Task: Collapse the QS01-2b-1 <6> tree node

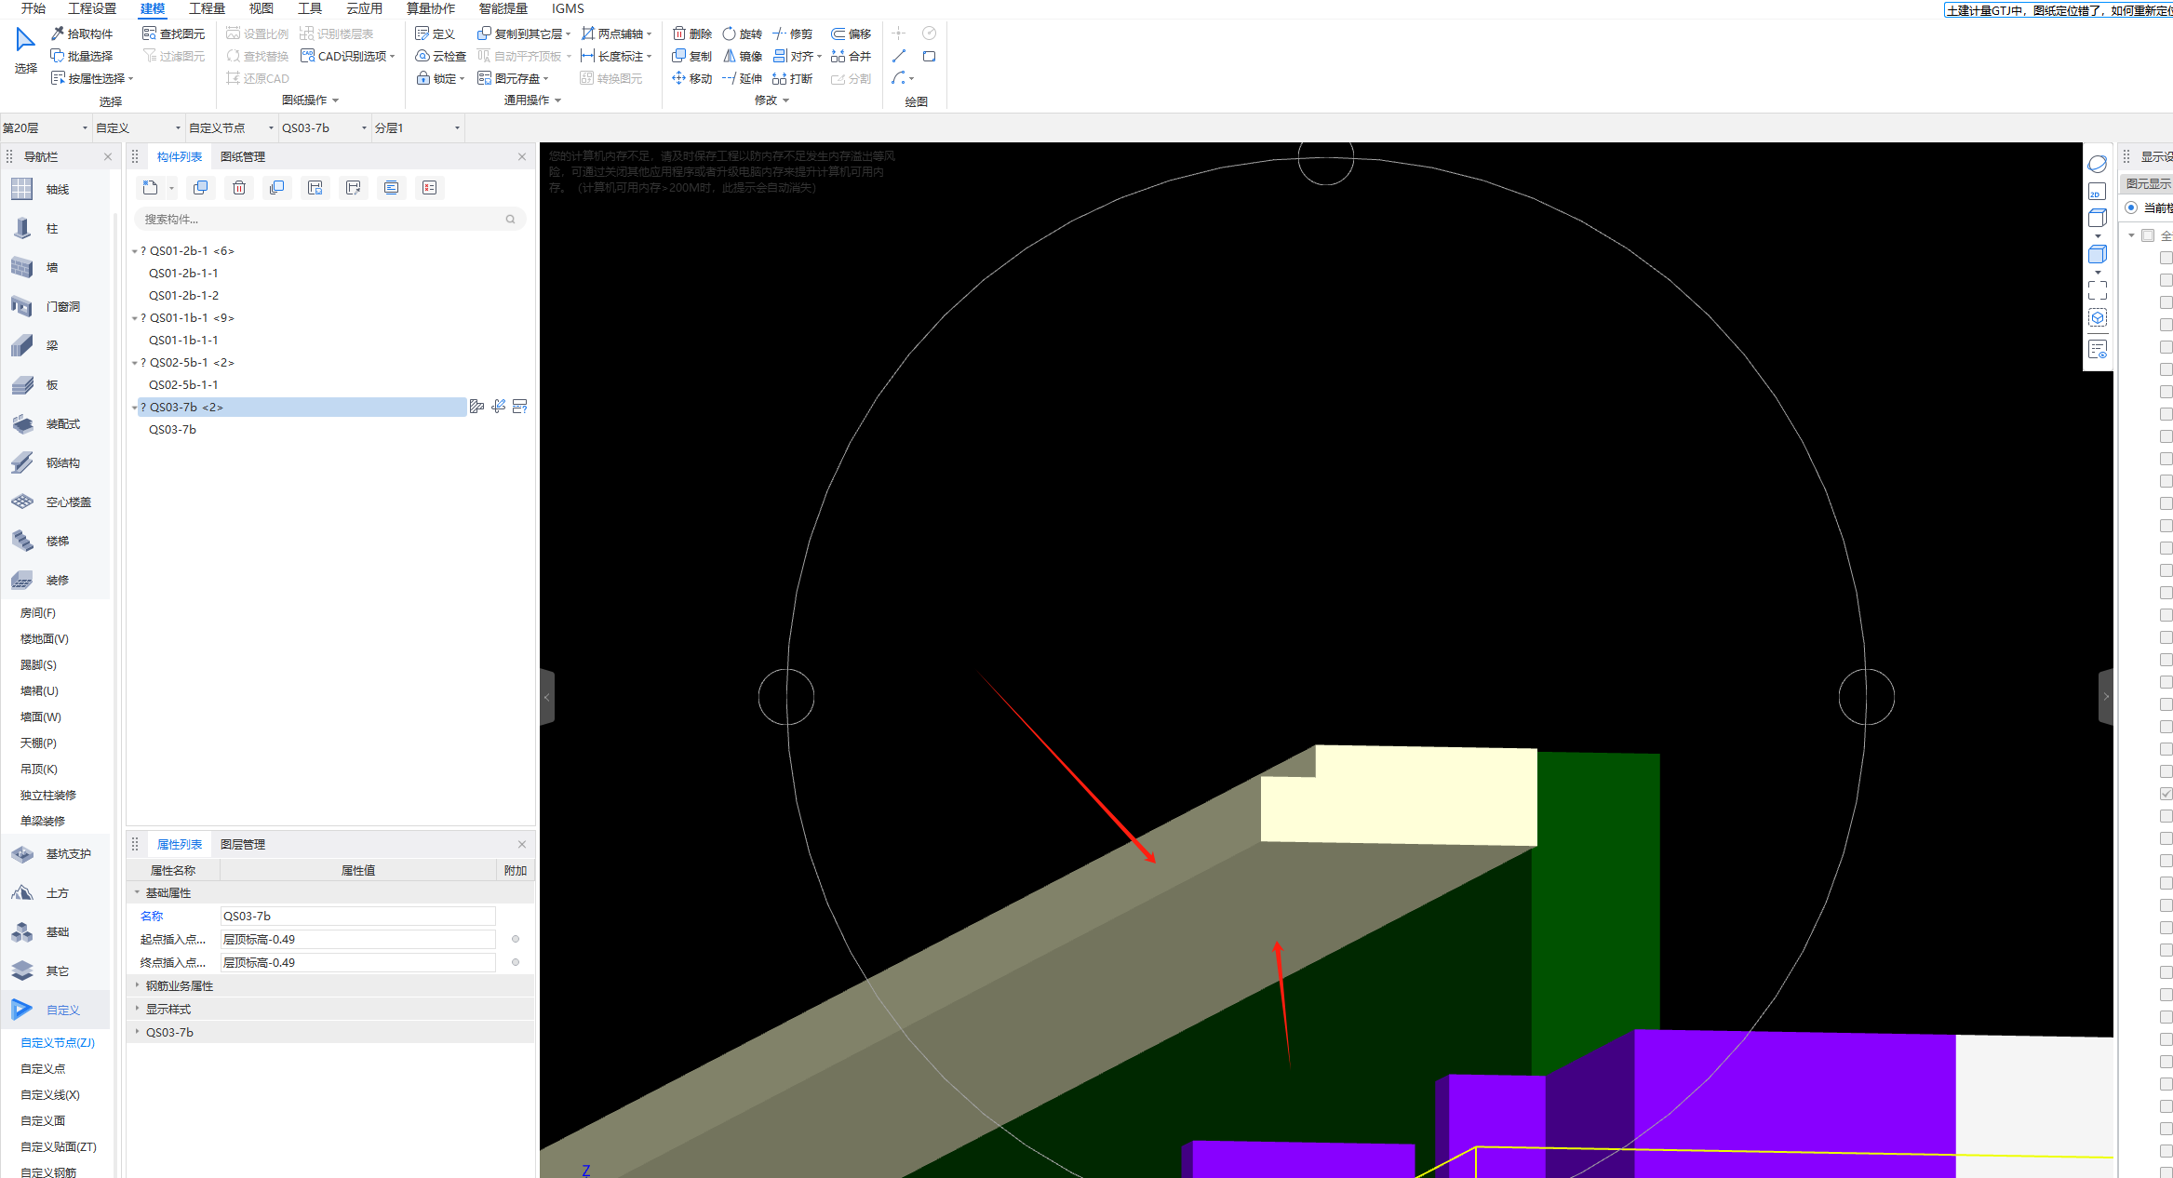Action: [x=134, y=251]
